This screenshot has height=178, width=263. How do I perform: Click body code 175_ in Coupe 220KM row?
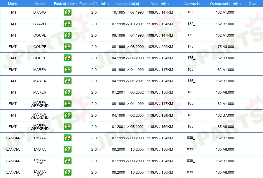pyautogui.click(x=191, y=46)
